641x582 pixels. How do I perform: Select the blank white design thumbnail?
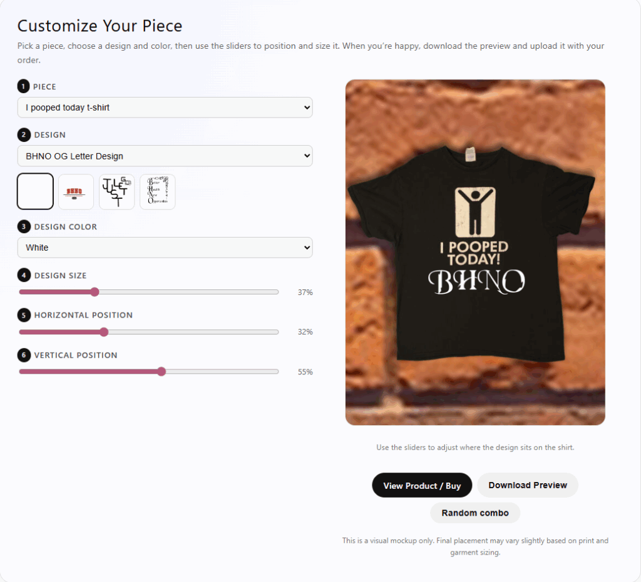click(35, 191)
